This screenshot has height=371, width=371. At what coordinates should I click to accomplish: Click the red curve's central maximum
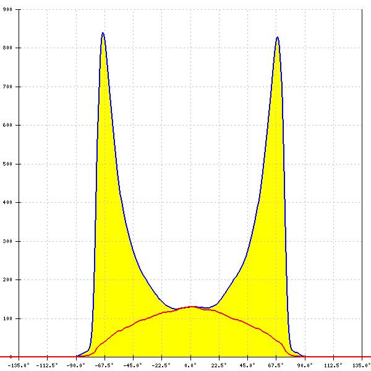pos(192,307)
